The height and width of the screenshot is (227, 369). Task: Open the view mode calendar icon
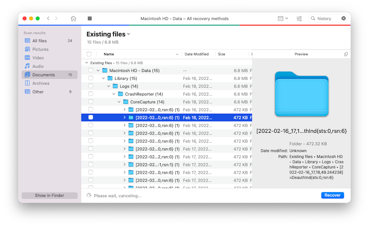click(x=281, y=18)
